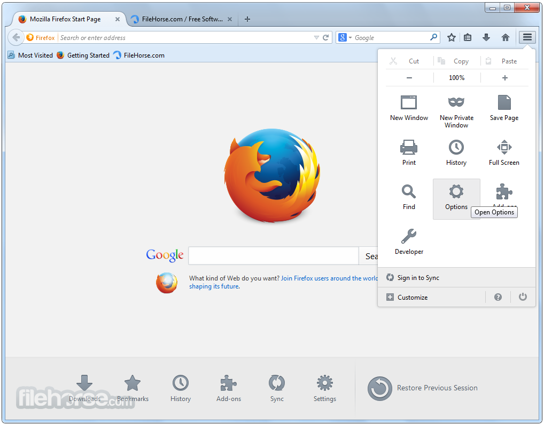The width and height of the screenshot is (544, 425).
Task: Open Bookmarks on start page bottom bar
Action: click(x=133, y=388)
